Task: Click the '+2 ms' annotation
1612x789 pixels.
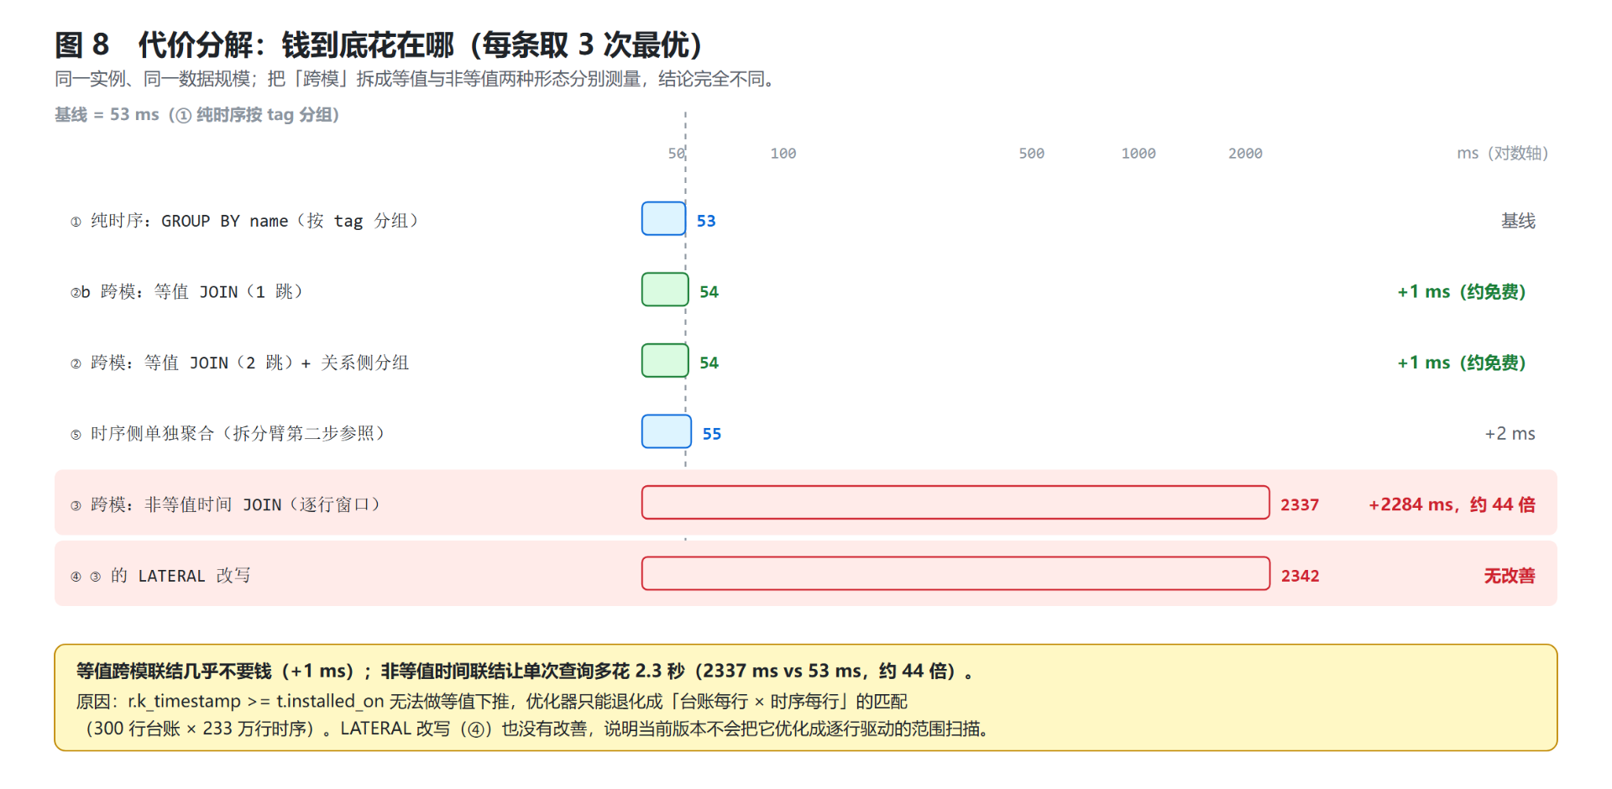Action: coord(1510,434)
